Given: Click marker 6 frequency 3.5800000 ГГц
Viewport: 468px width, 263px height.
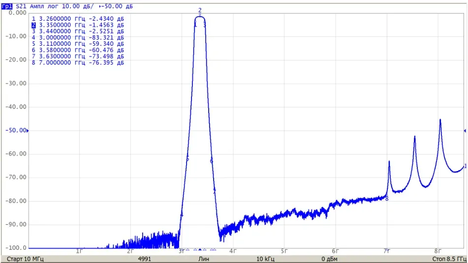Looking at the screenshot, I should (x=62, y=50).
